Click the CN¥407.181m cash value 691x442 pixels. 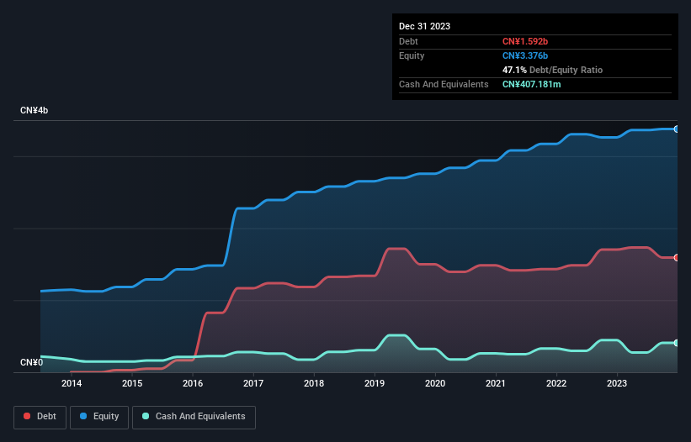[x=531, y=84]
